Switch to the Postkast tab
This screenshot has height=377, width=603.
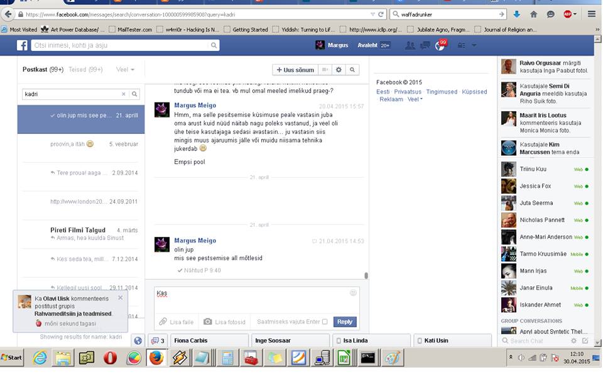(43, 70)
